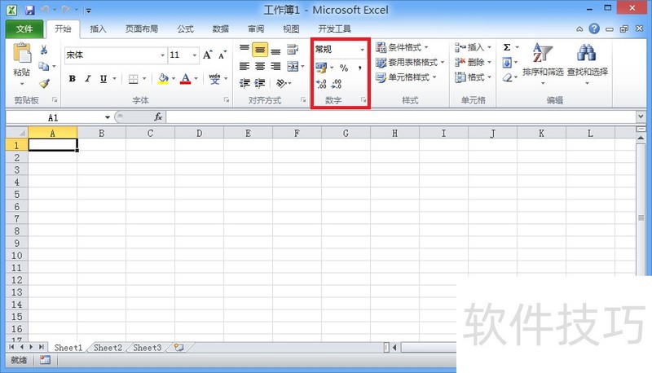Click 插入 insert cells button
652x373 pixels.
point(473,47)
